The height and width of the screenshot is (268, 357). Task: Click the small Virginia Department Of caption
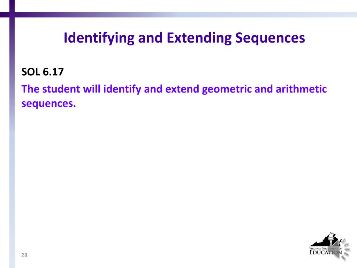pyautogui.click(x=325, y=248)
